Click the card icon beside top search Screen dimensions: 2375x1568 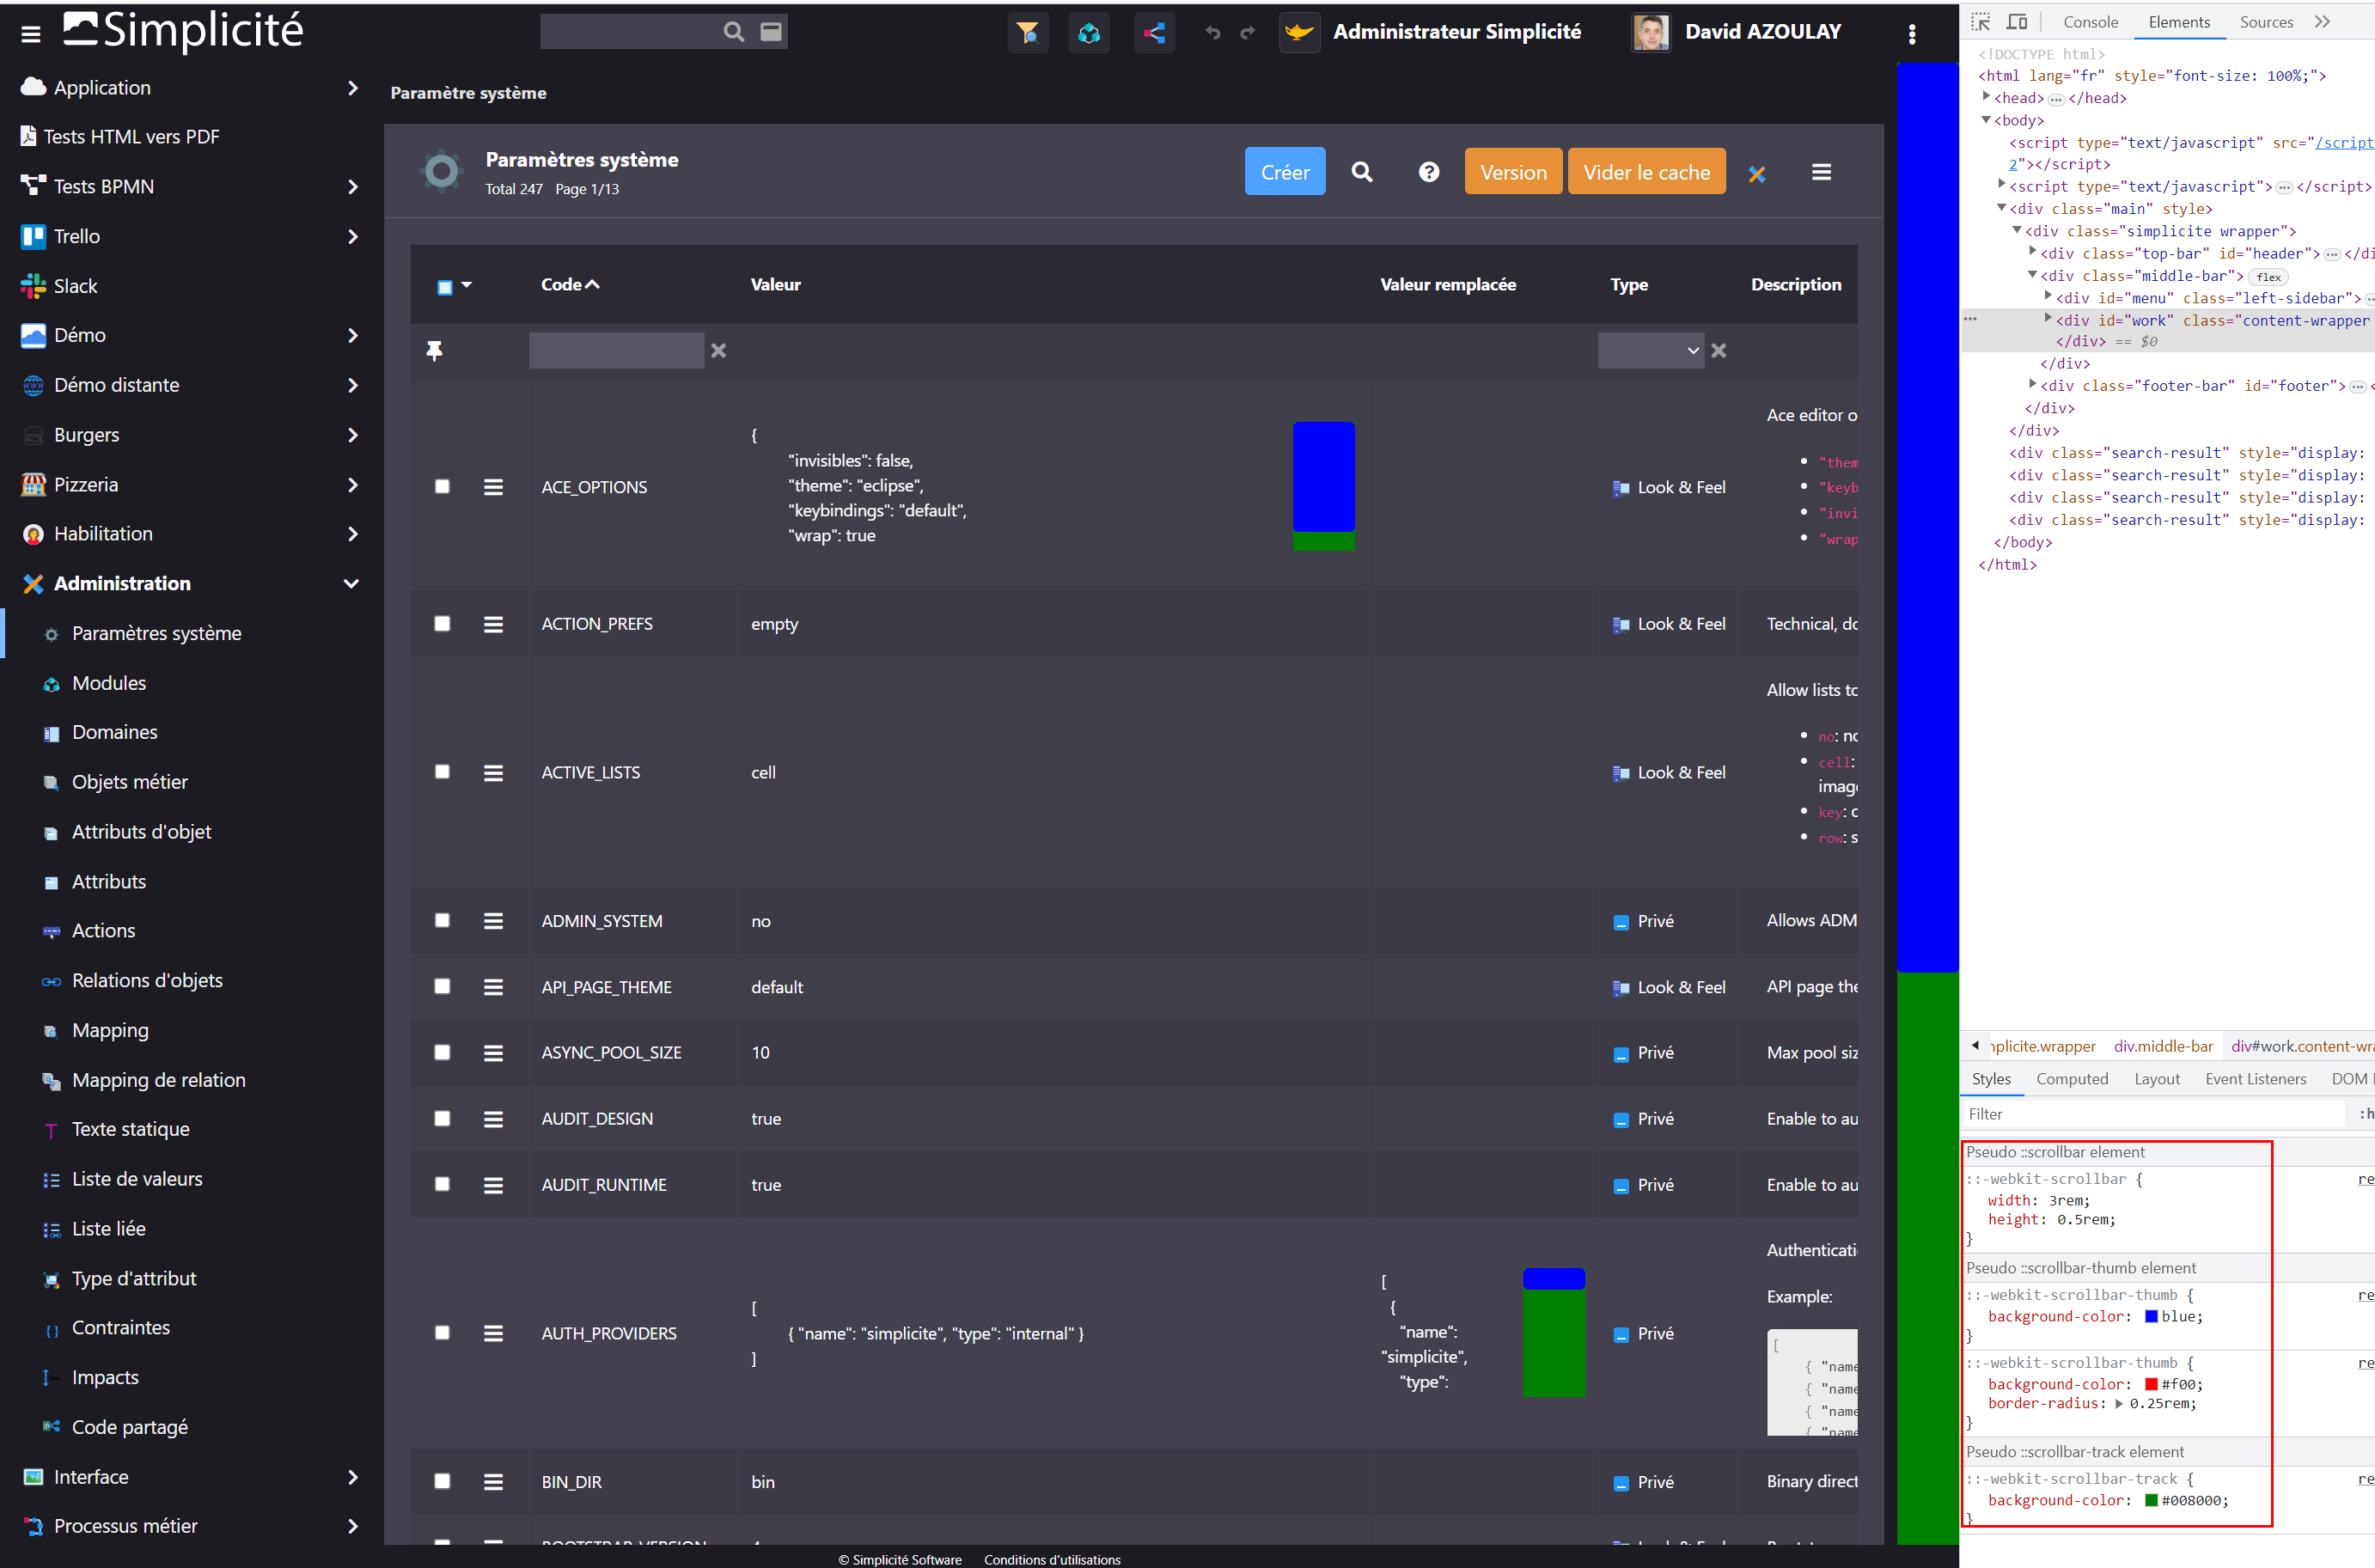[771, 32]
